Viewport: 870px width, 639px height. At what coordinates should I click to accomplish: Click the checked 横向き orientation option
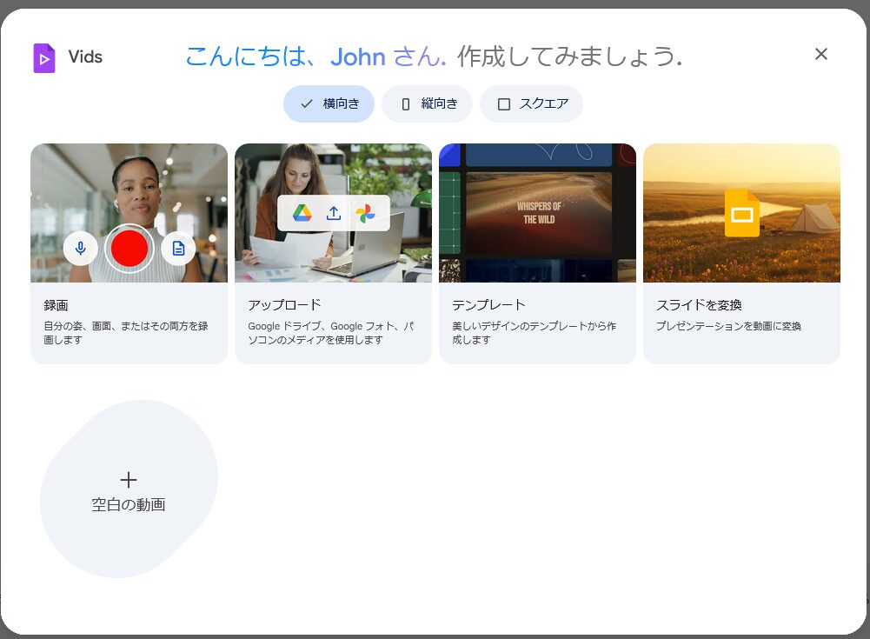329,103
